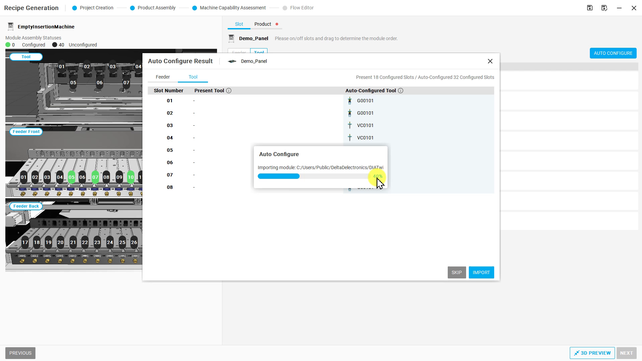Toggle feeder back slot 20
This screenshot has width=642, height=361.
click(61, 243)
